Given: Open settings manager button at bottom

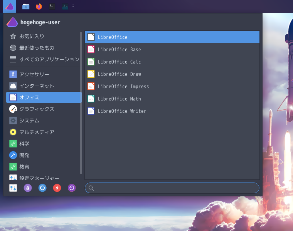Looking at the screenshot, I should (x=13, y=188).
